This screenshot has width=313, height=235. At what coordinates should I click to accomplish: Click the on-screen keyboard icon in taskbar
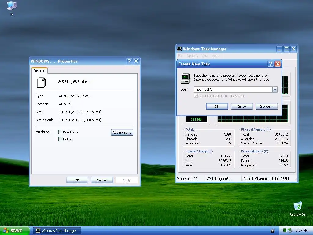click(x=272, y=231)
